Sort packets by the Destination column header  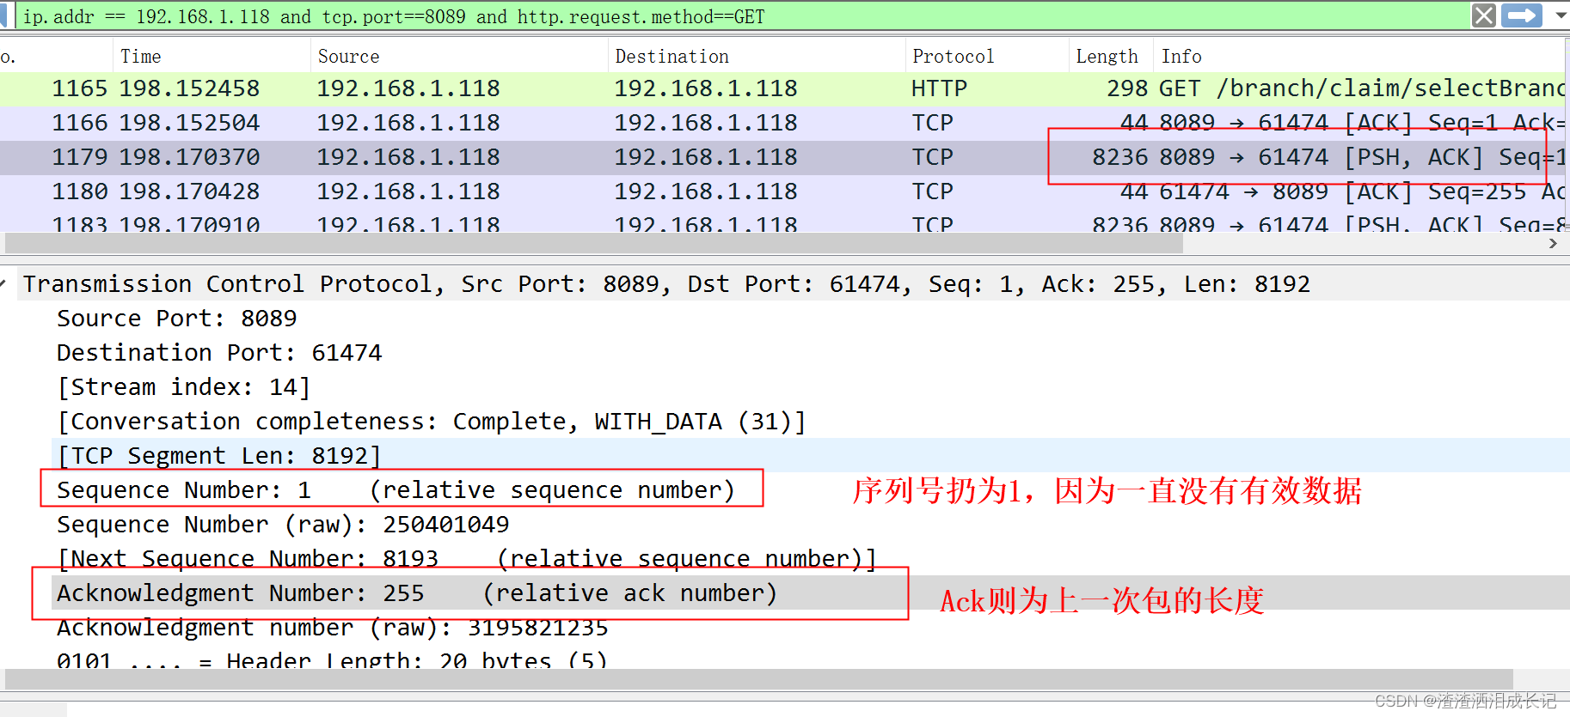pos(757,56)
